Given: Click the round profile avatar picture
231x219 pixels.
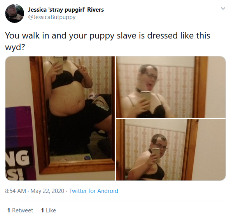Looking at the screenshot, I should 15,13.
